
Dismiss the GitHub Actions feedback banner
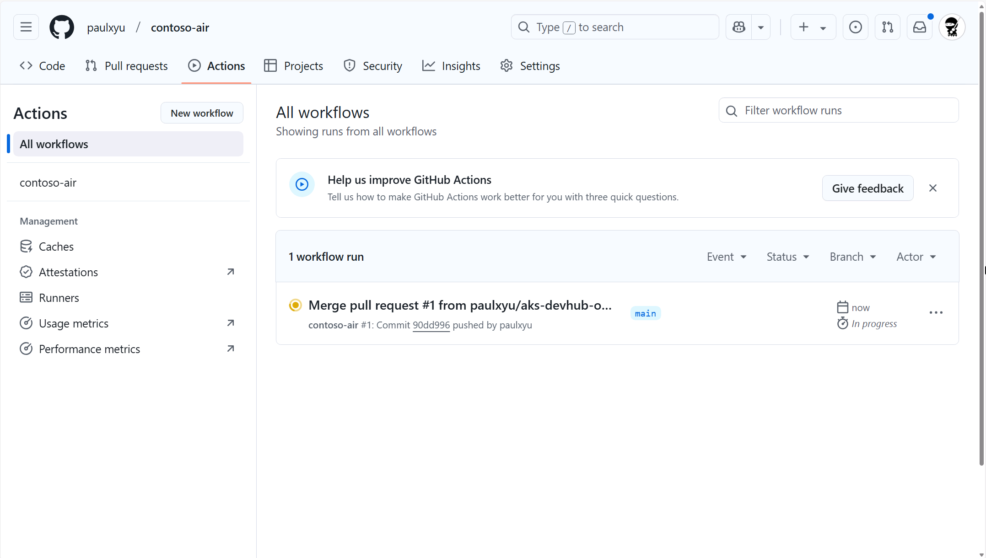coord(933,188)
